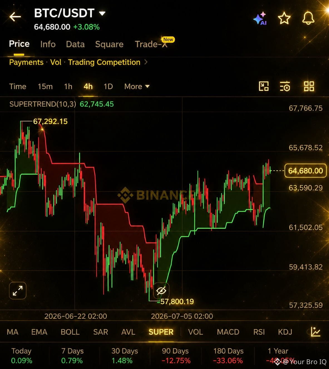Screen dimensions: 329x369
Task: Click the +3.08% price change
Action: pyautogui.click(x=86, y=27)
